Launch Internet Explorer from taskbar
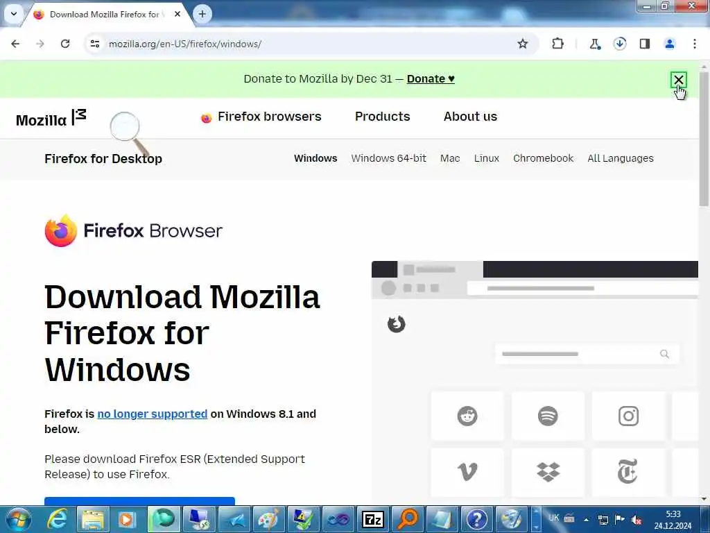The height and width of the screenshot is (533, 710). [x=58, y=519]
